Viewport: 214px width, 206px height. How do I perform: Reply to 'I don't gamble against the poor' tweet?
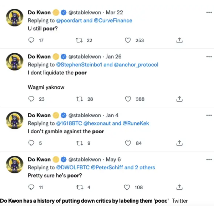coord(31,143)
